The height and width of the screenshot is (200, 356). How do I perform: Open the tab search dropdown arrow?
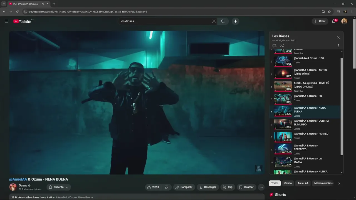tap(4, 4)
